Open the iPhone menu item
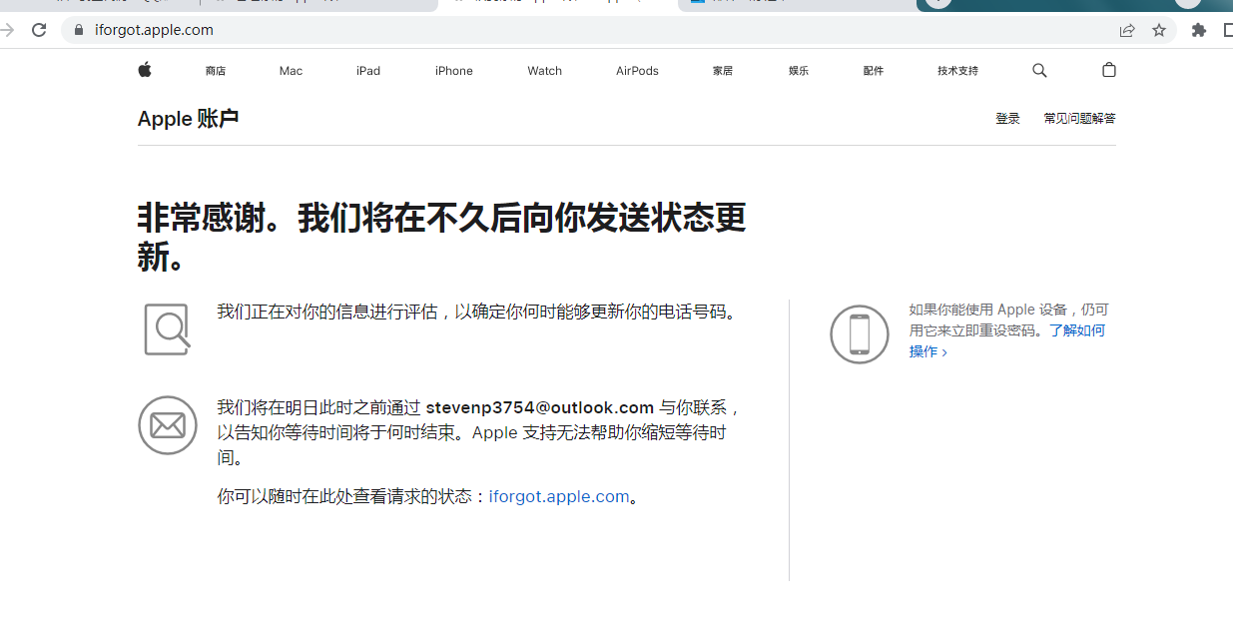Screen dimensions: 1233x636 point(454,71)
